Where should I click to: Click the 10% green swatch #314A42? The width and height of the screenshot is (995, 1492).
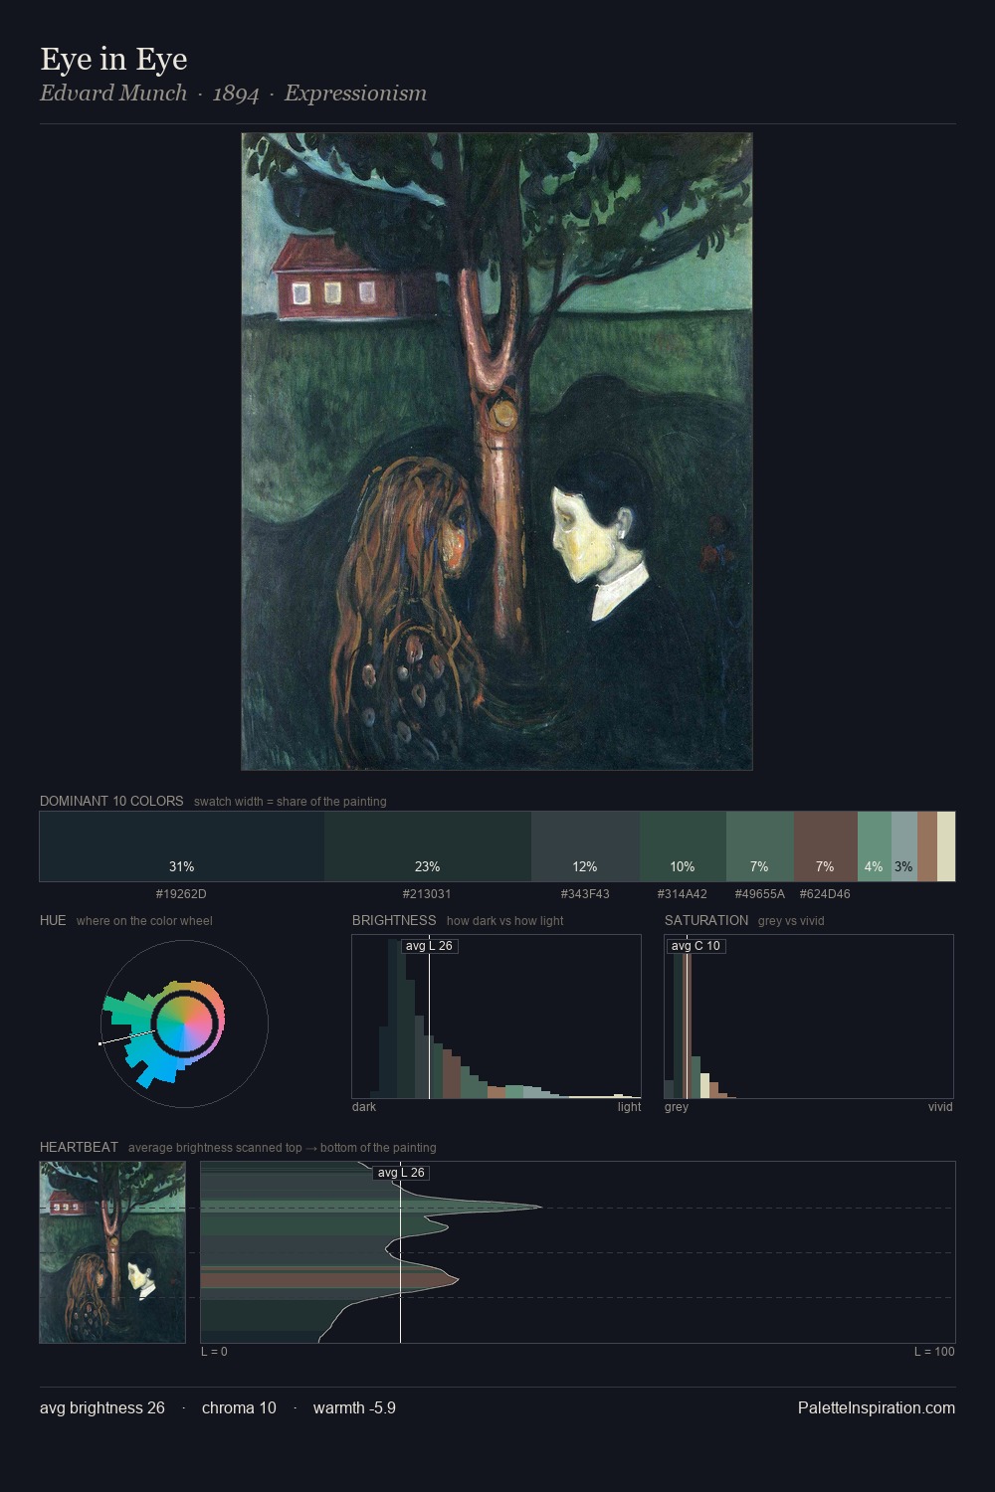coord(683,846)
